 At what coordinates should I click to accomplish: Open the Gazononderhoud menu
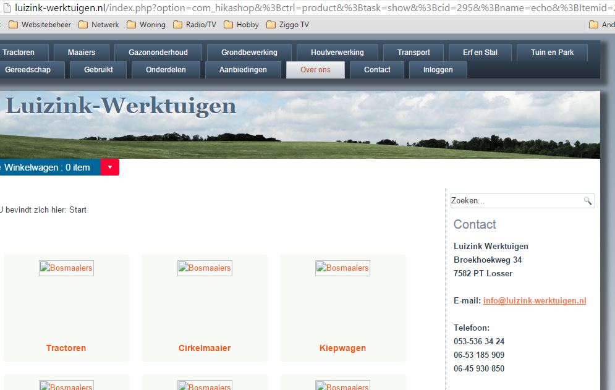point(158,53)
